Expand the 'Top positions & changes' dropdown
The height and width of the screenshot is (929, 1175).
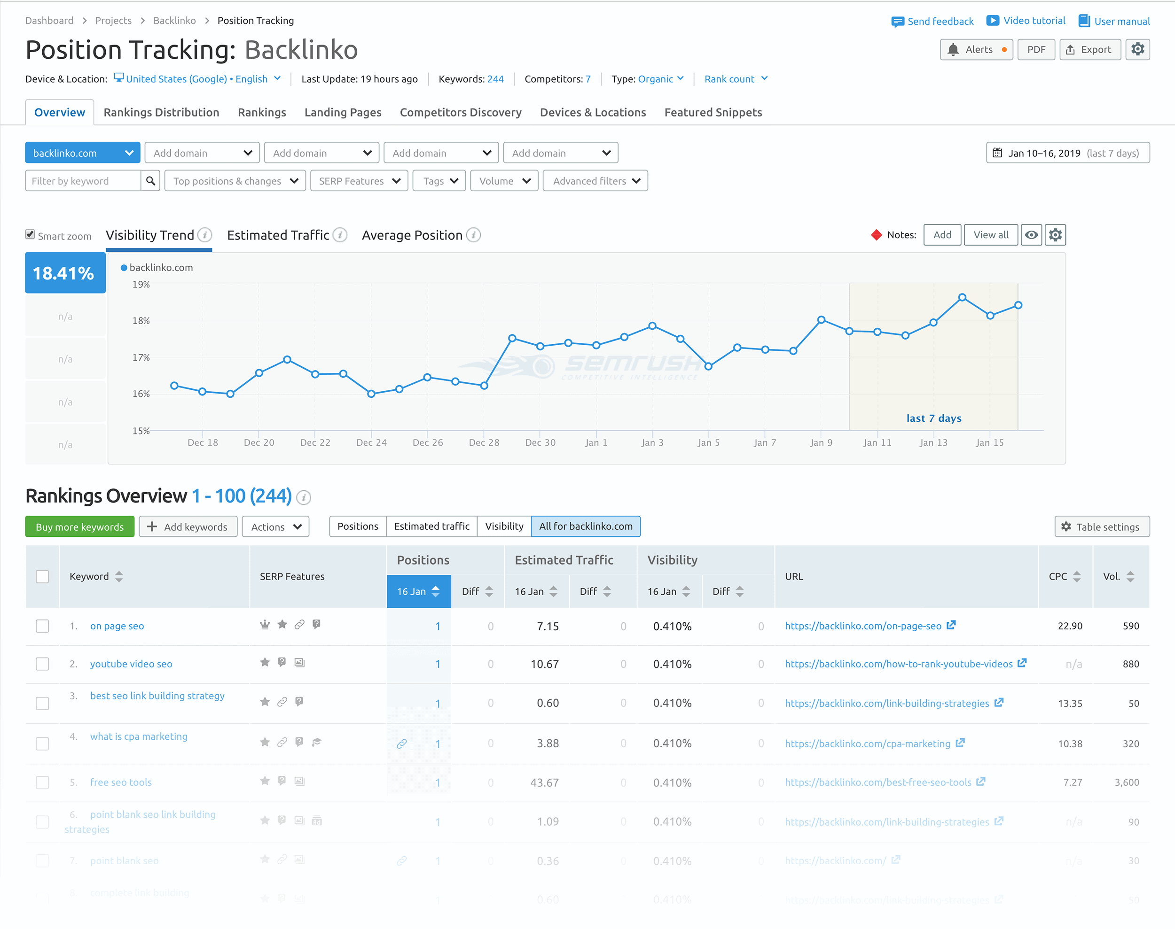235,180
